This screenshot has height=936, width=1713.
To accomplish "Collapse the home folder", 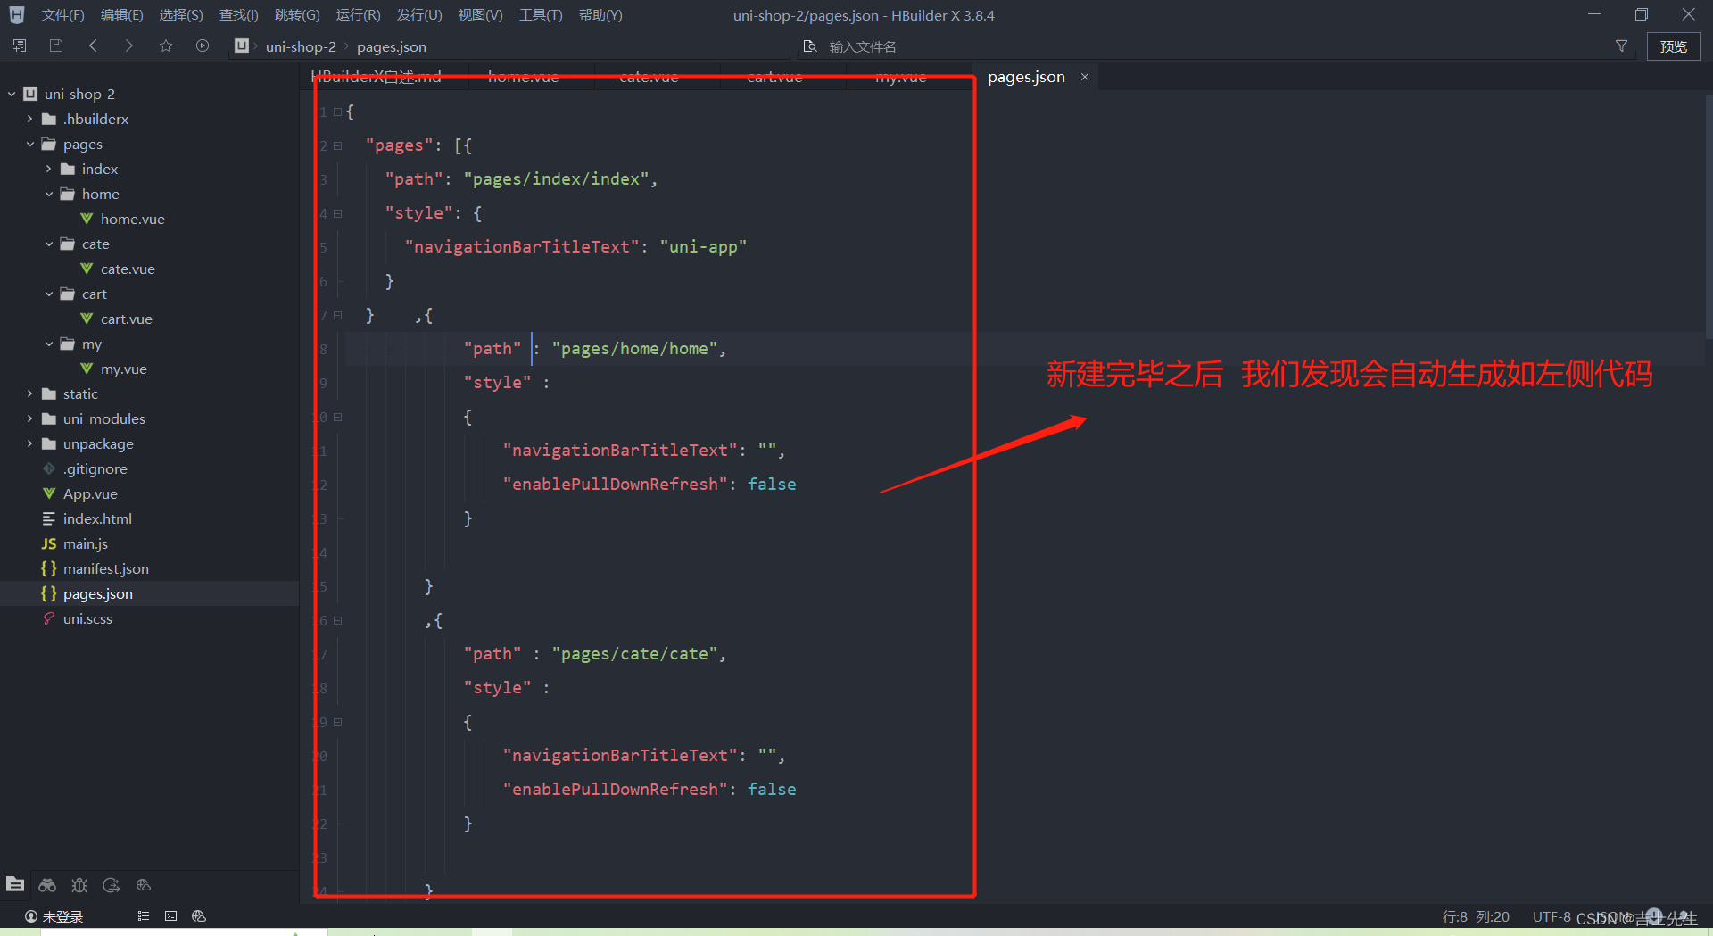I will tap(48, 194).
